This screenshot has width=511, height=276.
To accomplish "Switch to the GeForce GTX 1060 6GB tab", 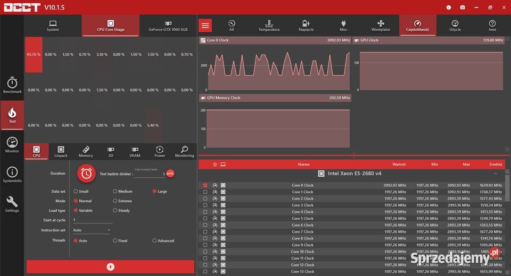I will (168, 26).
